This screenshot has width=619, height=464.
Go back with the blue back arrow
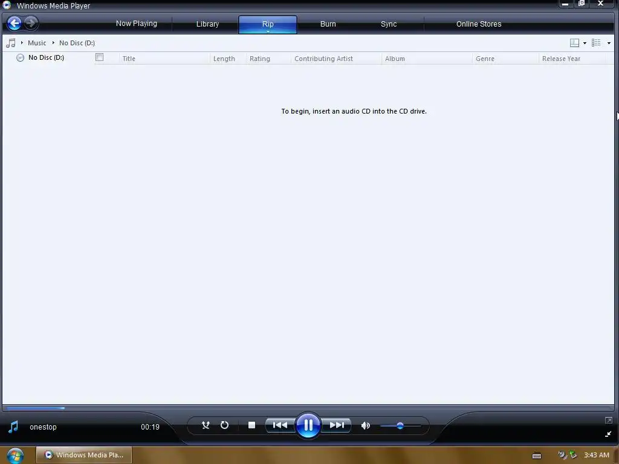pos(15,24)
